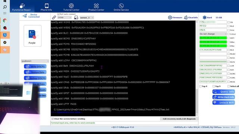Viewport: 239px width, 134px height.
Task: Click the ClearInfo button
Action: pyautogui.click(x=191, y=17)
